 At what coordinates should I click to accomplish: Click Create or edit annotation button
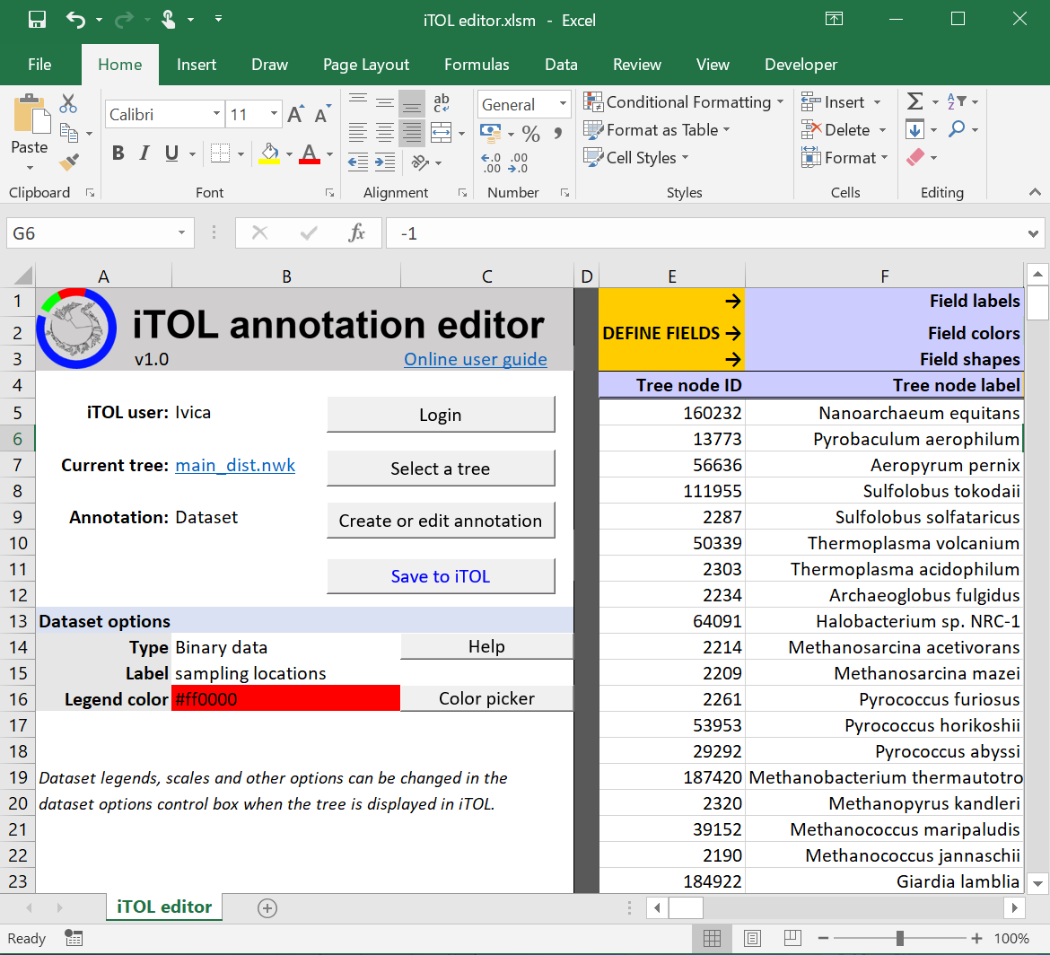click(441, 521)
